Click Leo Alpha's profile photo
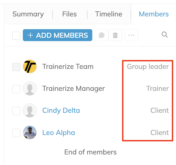 (x=30, y=133)
